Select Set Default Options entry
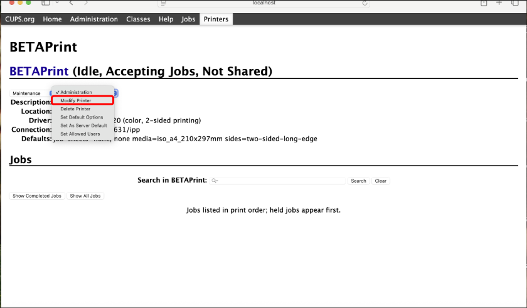This screenshot has width=527, height=308. (82, 117)
